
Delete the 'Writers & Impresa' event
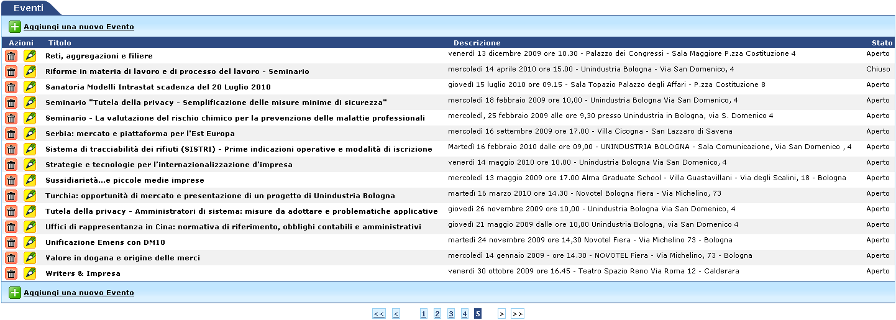[11, 273]
